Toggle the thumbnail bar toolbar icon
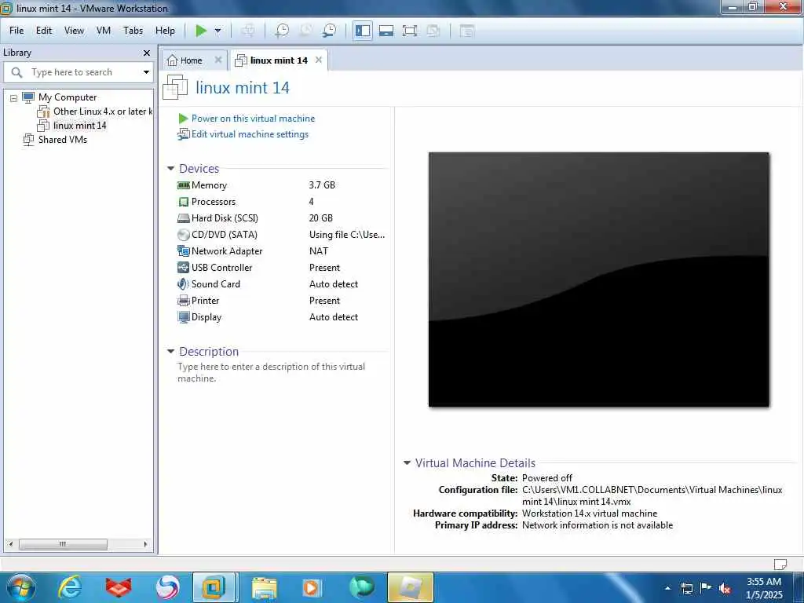The height and width of the screenshot is (603, 804). [x=386, y=31]
